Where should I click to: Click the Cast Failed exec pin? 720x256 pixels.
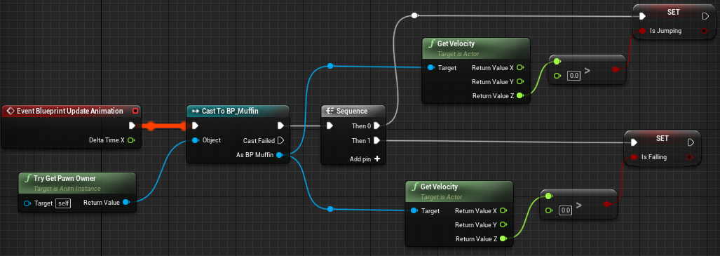pyautogui.click(x=281, y=140)
